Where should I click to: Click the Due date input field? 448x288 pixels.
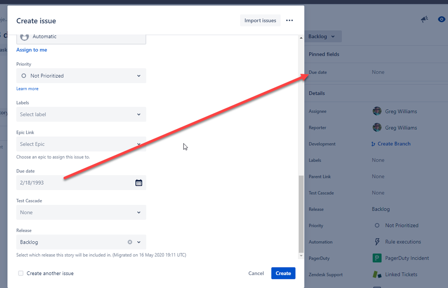[81, 183]
